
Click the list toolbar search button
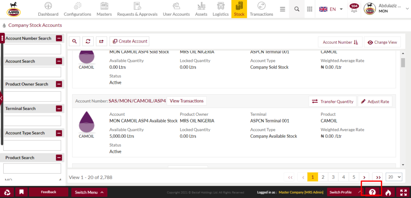point(74,41)
